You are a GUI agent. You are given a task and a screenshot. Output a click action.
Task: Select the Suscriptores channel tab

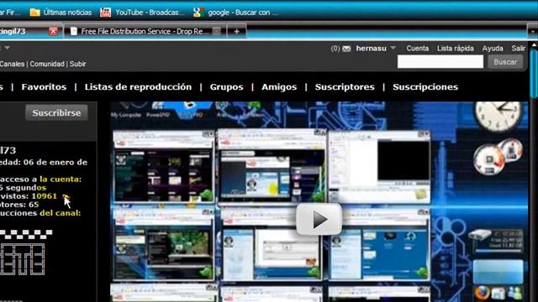point(345,87)
